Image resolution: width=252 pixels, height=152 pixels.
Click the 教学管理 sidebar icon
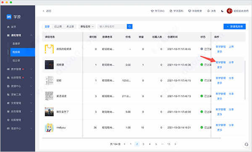coord(8,69)
